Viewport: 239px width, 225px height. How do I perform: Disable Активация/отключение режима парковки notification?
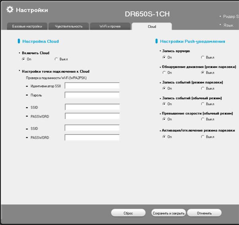[x=203, y=136]
